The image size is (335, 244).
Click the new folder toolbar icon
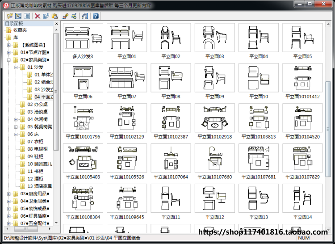[10, 16]
